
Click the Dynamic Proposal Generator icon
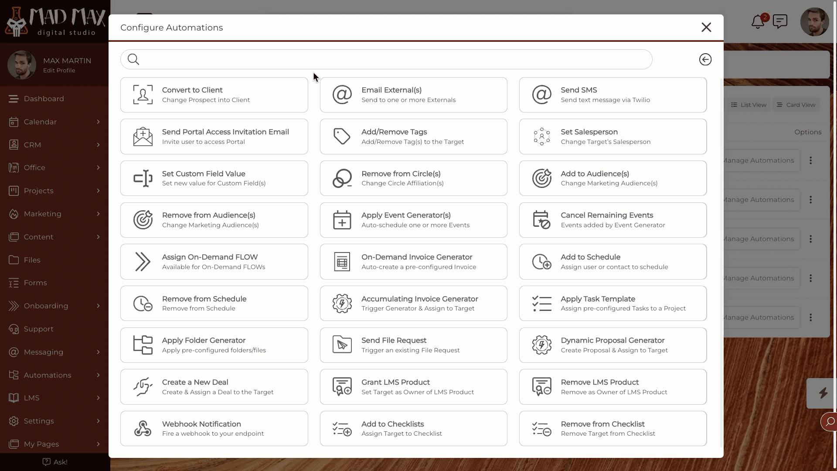[541, 345]
